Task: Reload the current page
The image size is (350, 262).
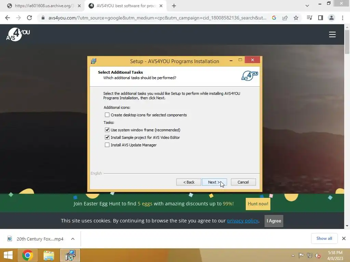Action: (29, 18)
